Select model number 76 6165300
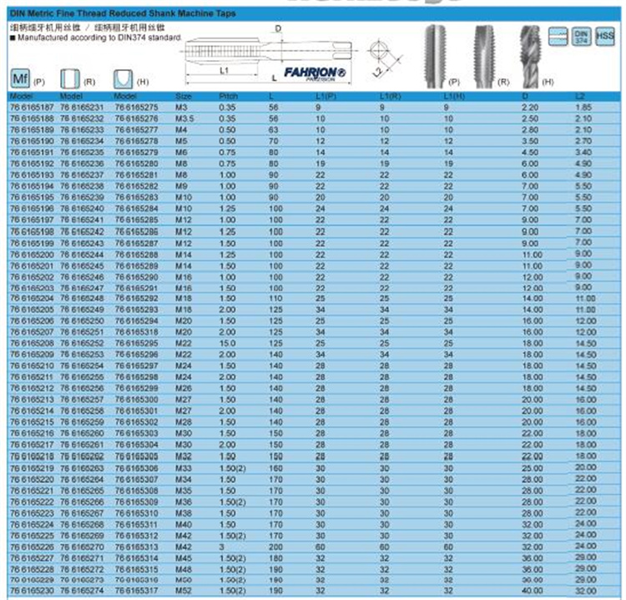This screenshot has height=600, width=626. coord(137,399)
